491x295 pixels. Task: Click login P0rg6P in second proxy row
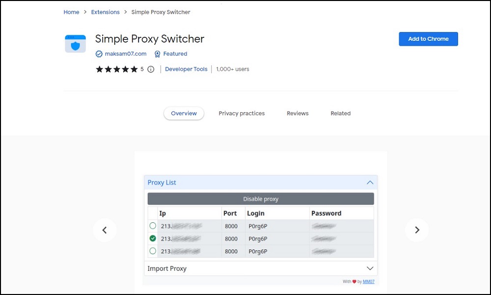click(x=258, y=238)
